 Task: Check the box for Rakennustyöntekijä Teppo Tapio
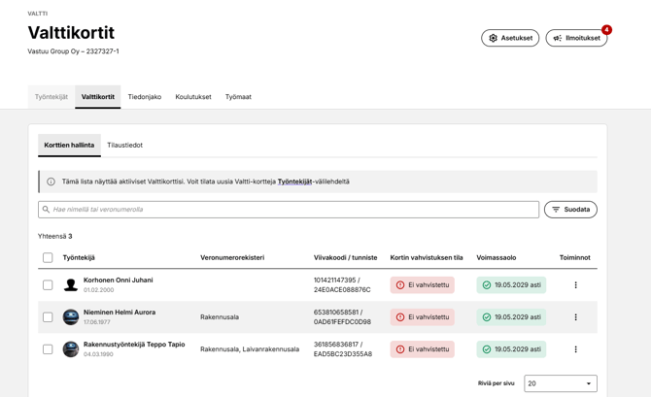(x=48, y=349)
